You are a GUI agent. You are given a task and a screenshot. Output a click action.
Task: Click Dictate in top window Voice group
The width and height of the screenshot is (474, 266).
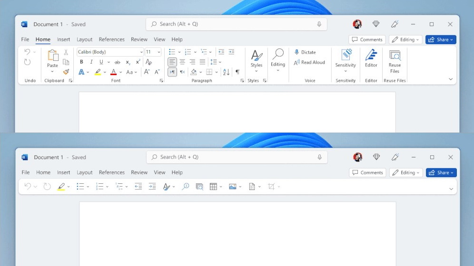[x=305, y=52]
